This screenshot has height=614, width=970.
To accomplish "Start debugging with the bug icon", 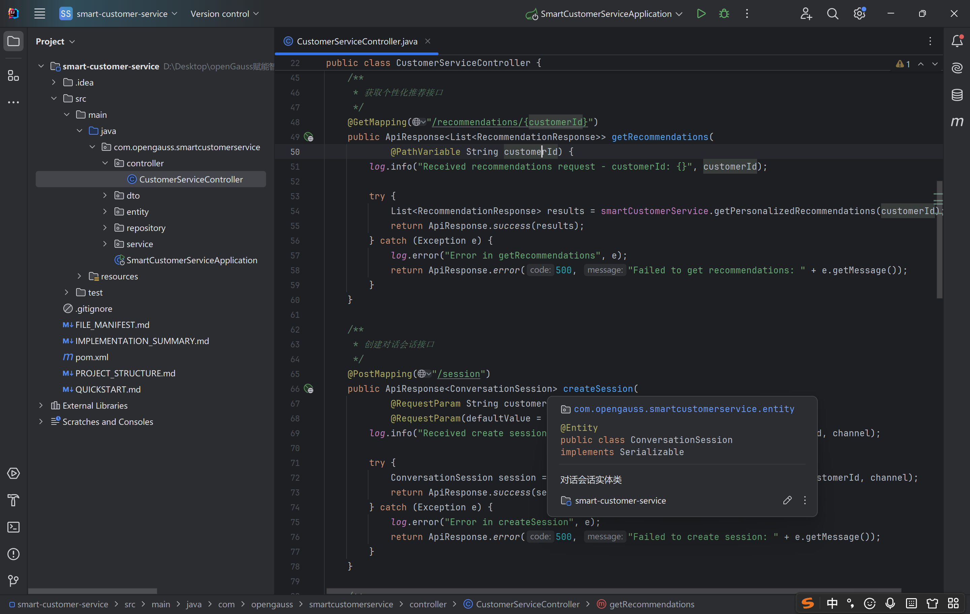I will (x=724, y=14).
